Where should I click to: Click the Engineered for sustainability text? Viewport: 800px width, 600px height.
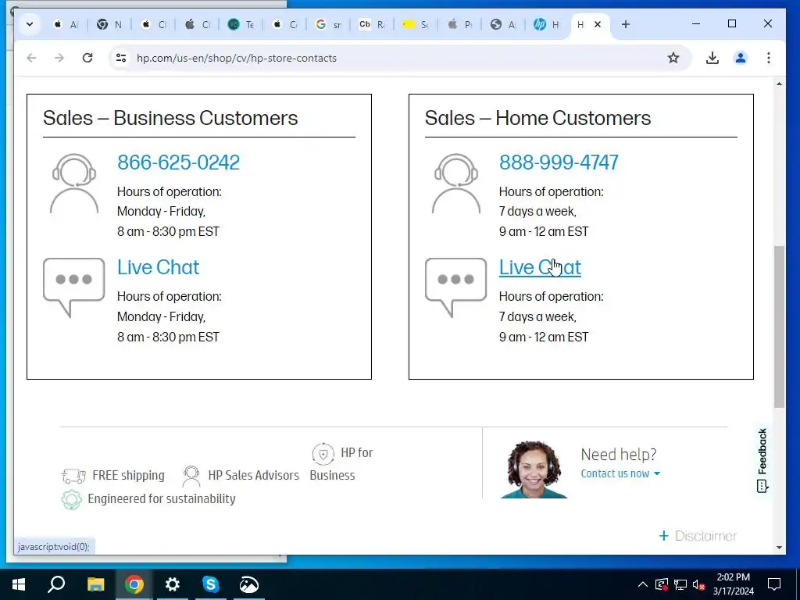162,499
